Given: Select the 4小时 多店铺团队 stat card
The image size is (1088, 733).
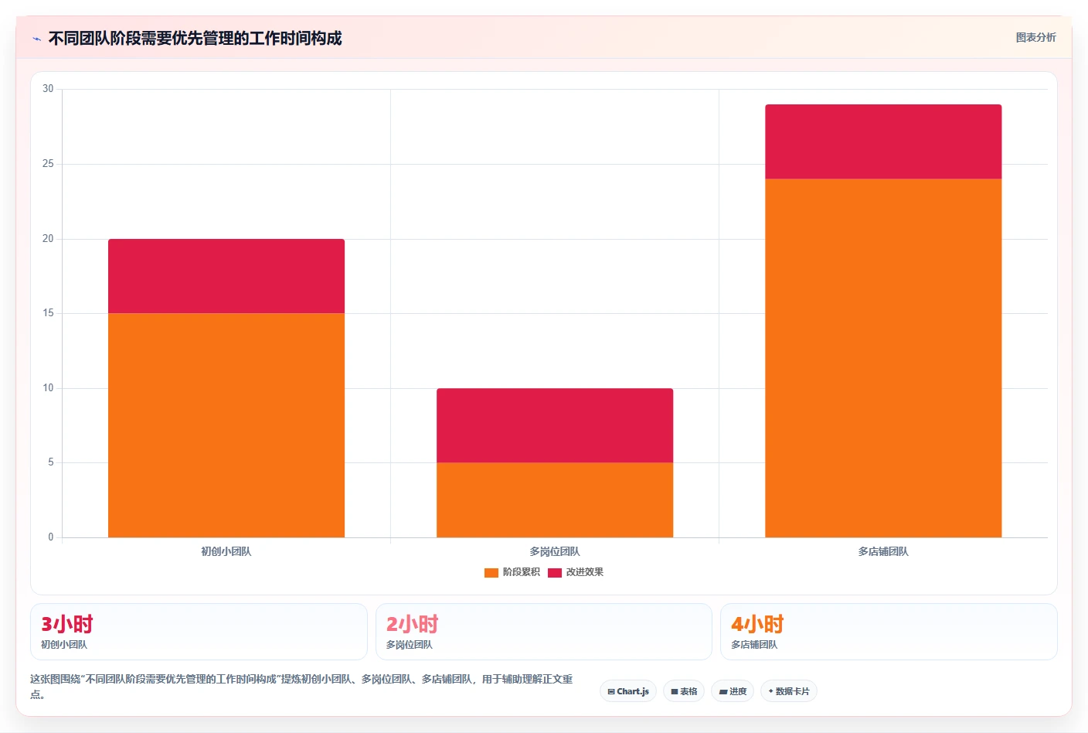Looking at the screenshot, I should point(889,632).
